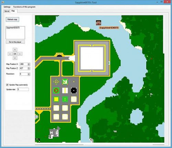Click the SapphireHD6970 label on the map
This screenshot has height=148, width=172.
(x=109, y=28)
